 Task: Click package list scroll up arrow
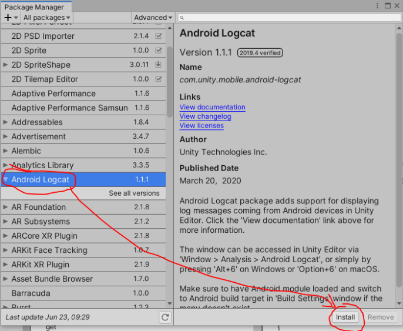(170, 28)
